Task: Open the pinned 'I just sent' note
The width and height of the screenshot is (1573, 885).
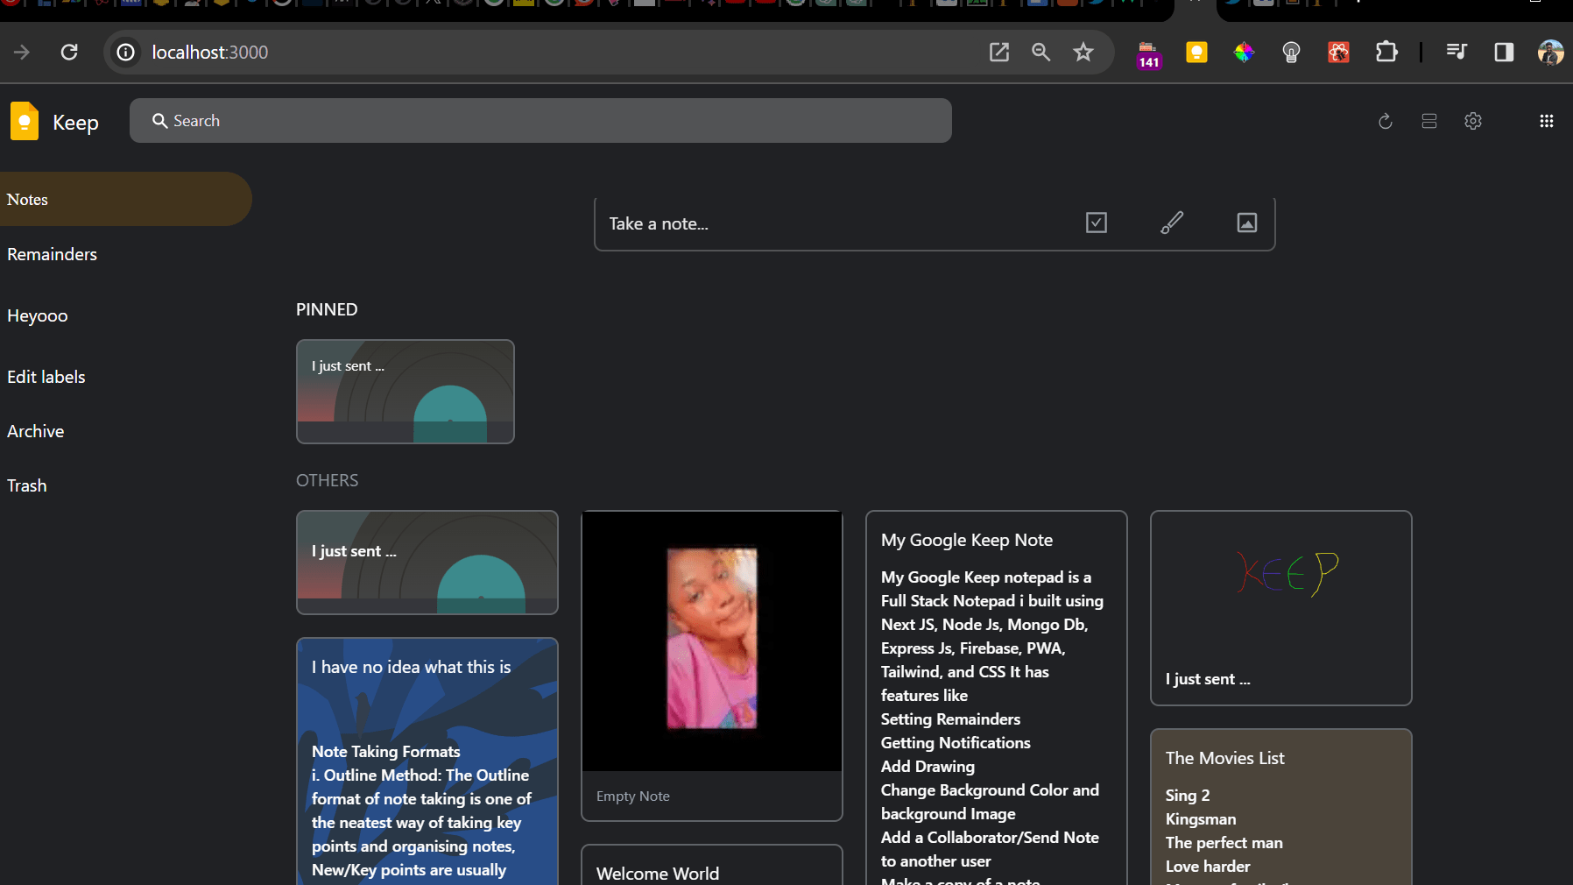Action: 406,392
